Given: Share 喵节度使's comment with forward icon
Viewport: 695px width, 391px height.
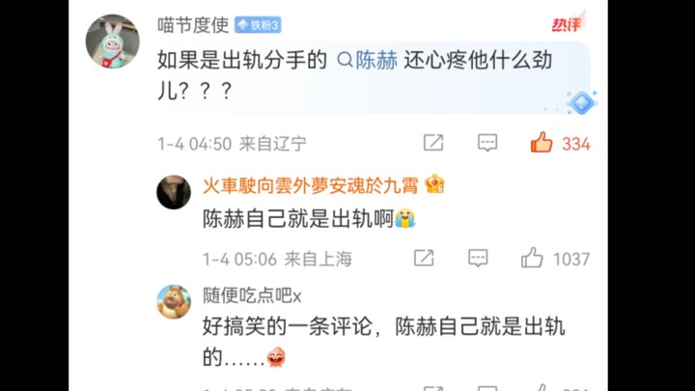Looking at the screenshot, I should point(433,143).
